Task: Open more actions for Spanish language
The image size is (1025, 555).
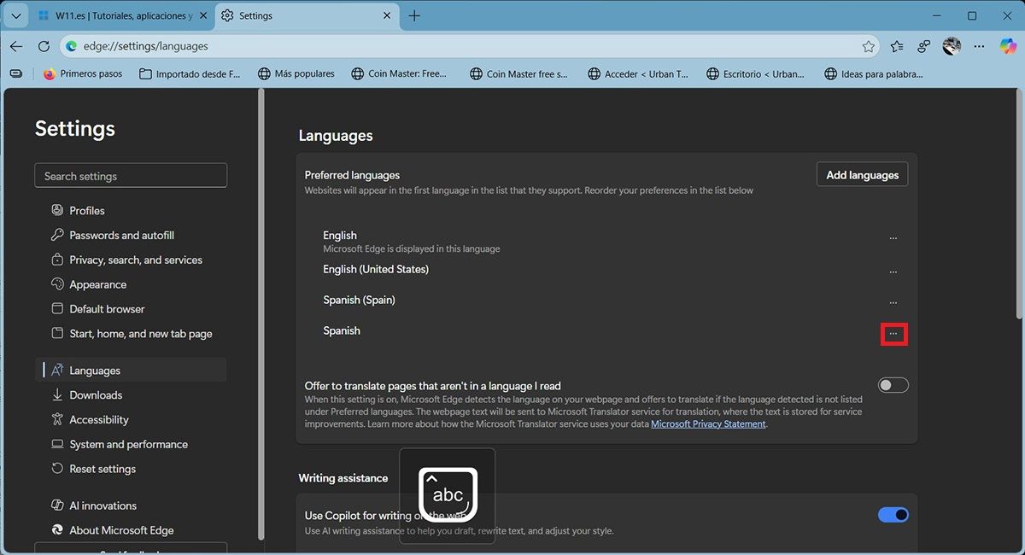Action: pos(893,334)
